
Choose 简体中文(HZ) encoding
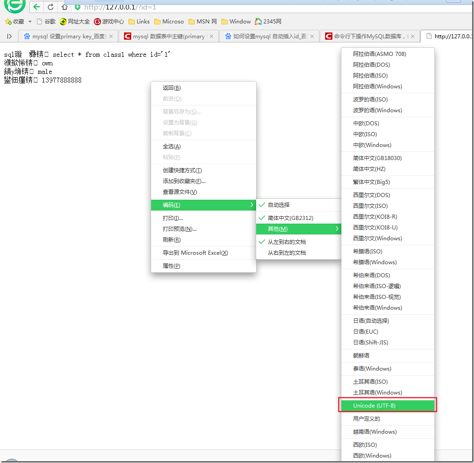point(388,169)
